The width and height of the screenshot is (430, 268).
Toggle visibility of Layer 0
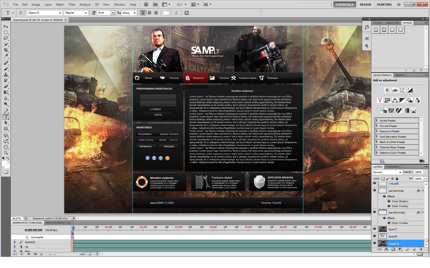(375, 243)
